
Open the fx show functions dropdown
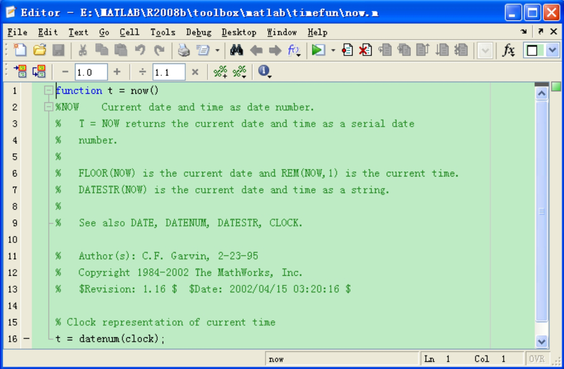point(294,50)
